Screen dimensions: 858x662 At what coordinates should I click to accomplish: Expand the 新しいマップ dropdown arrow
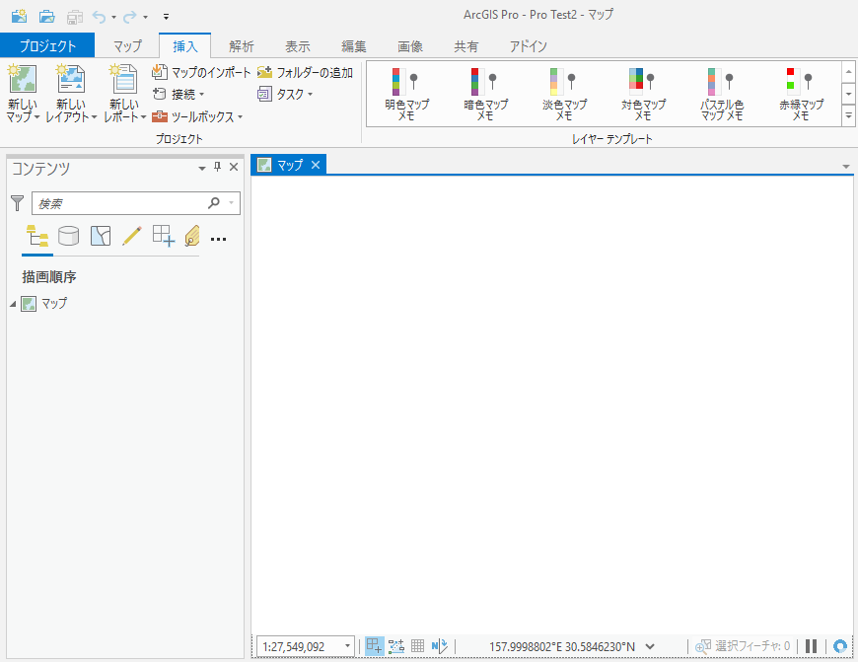(x=36, y=117)
